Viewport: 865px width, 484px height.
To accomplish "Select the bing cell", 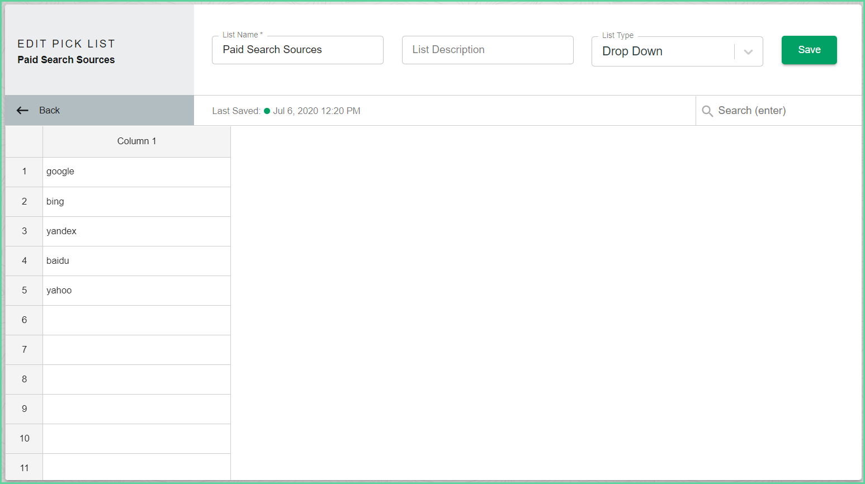I will pos(136,202).
